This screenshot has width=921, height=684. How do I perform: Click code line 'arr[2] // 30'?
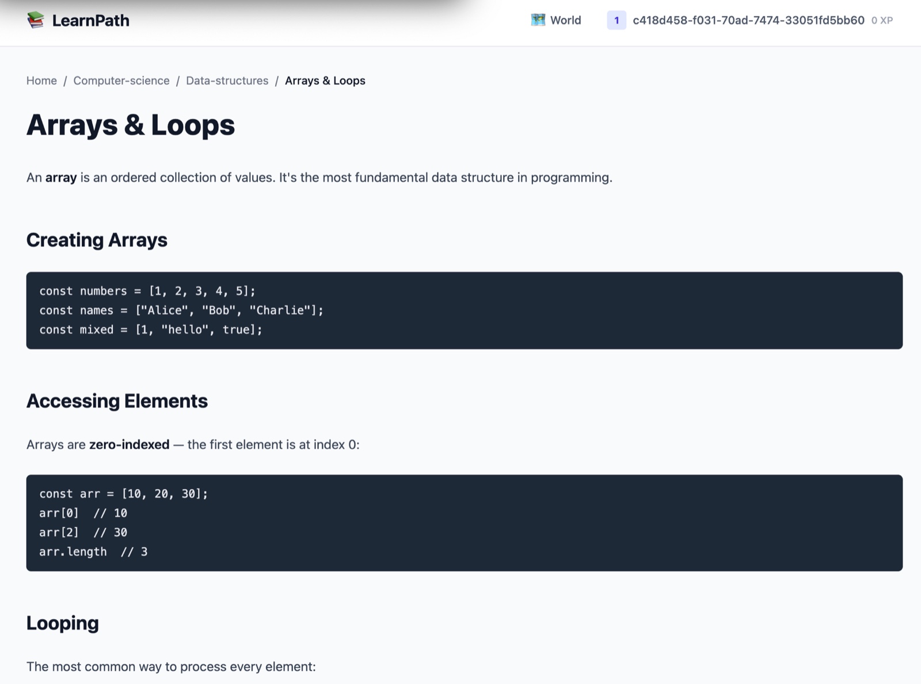tap(83, 533)
